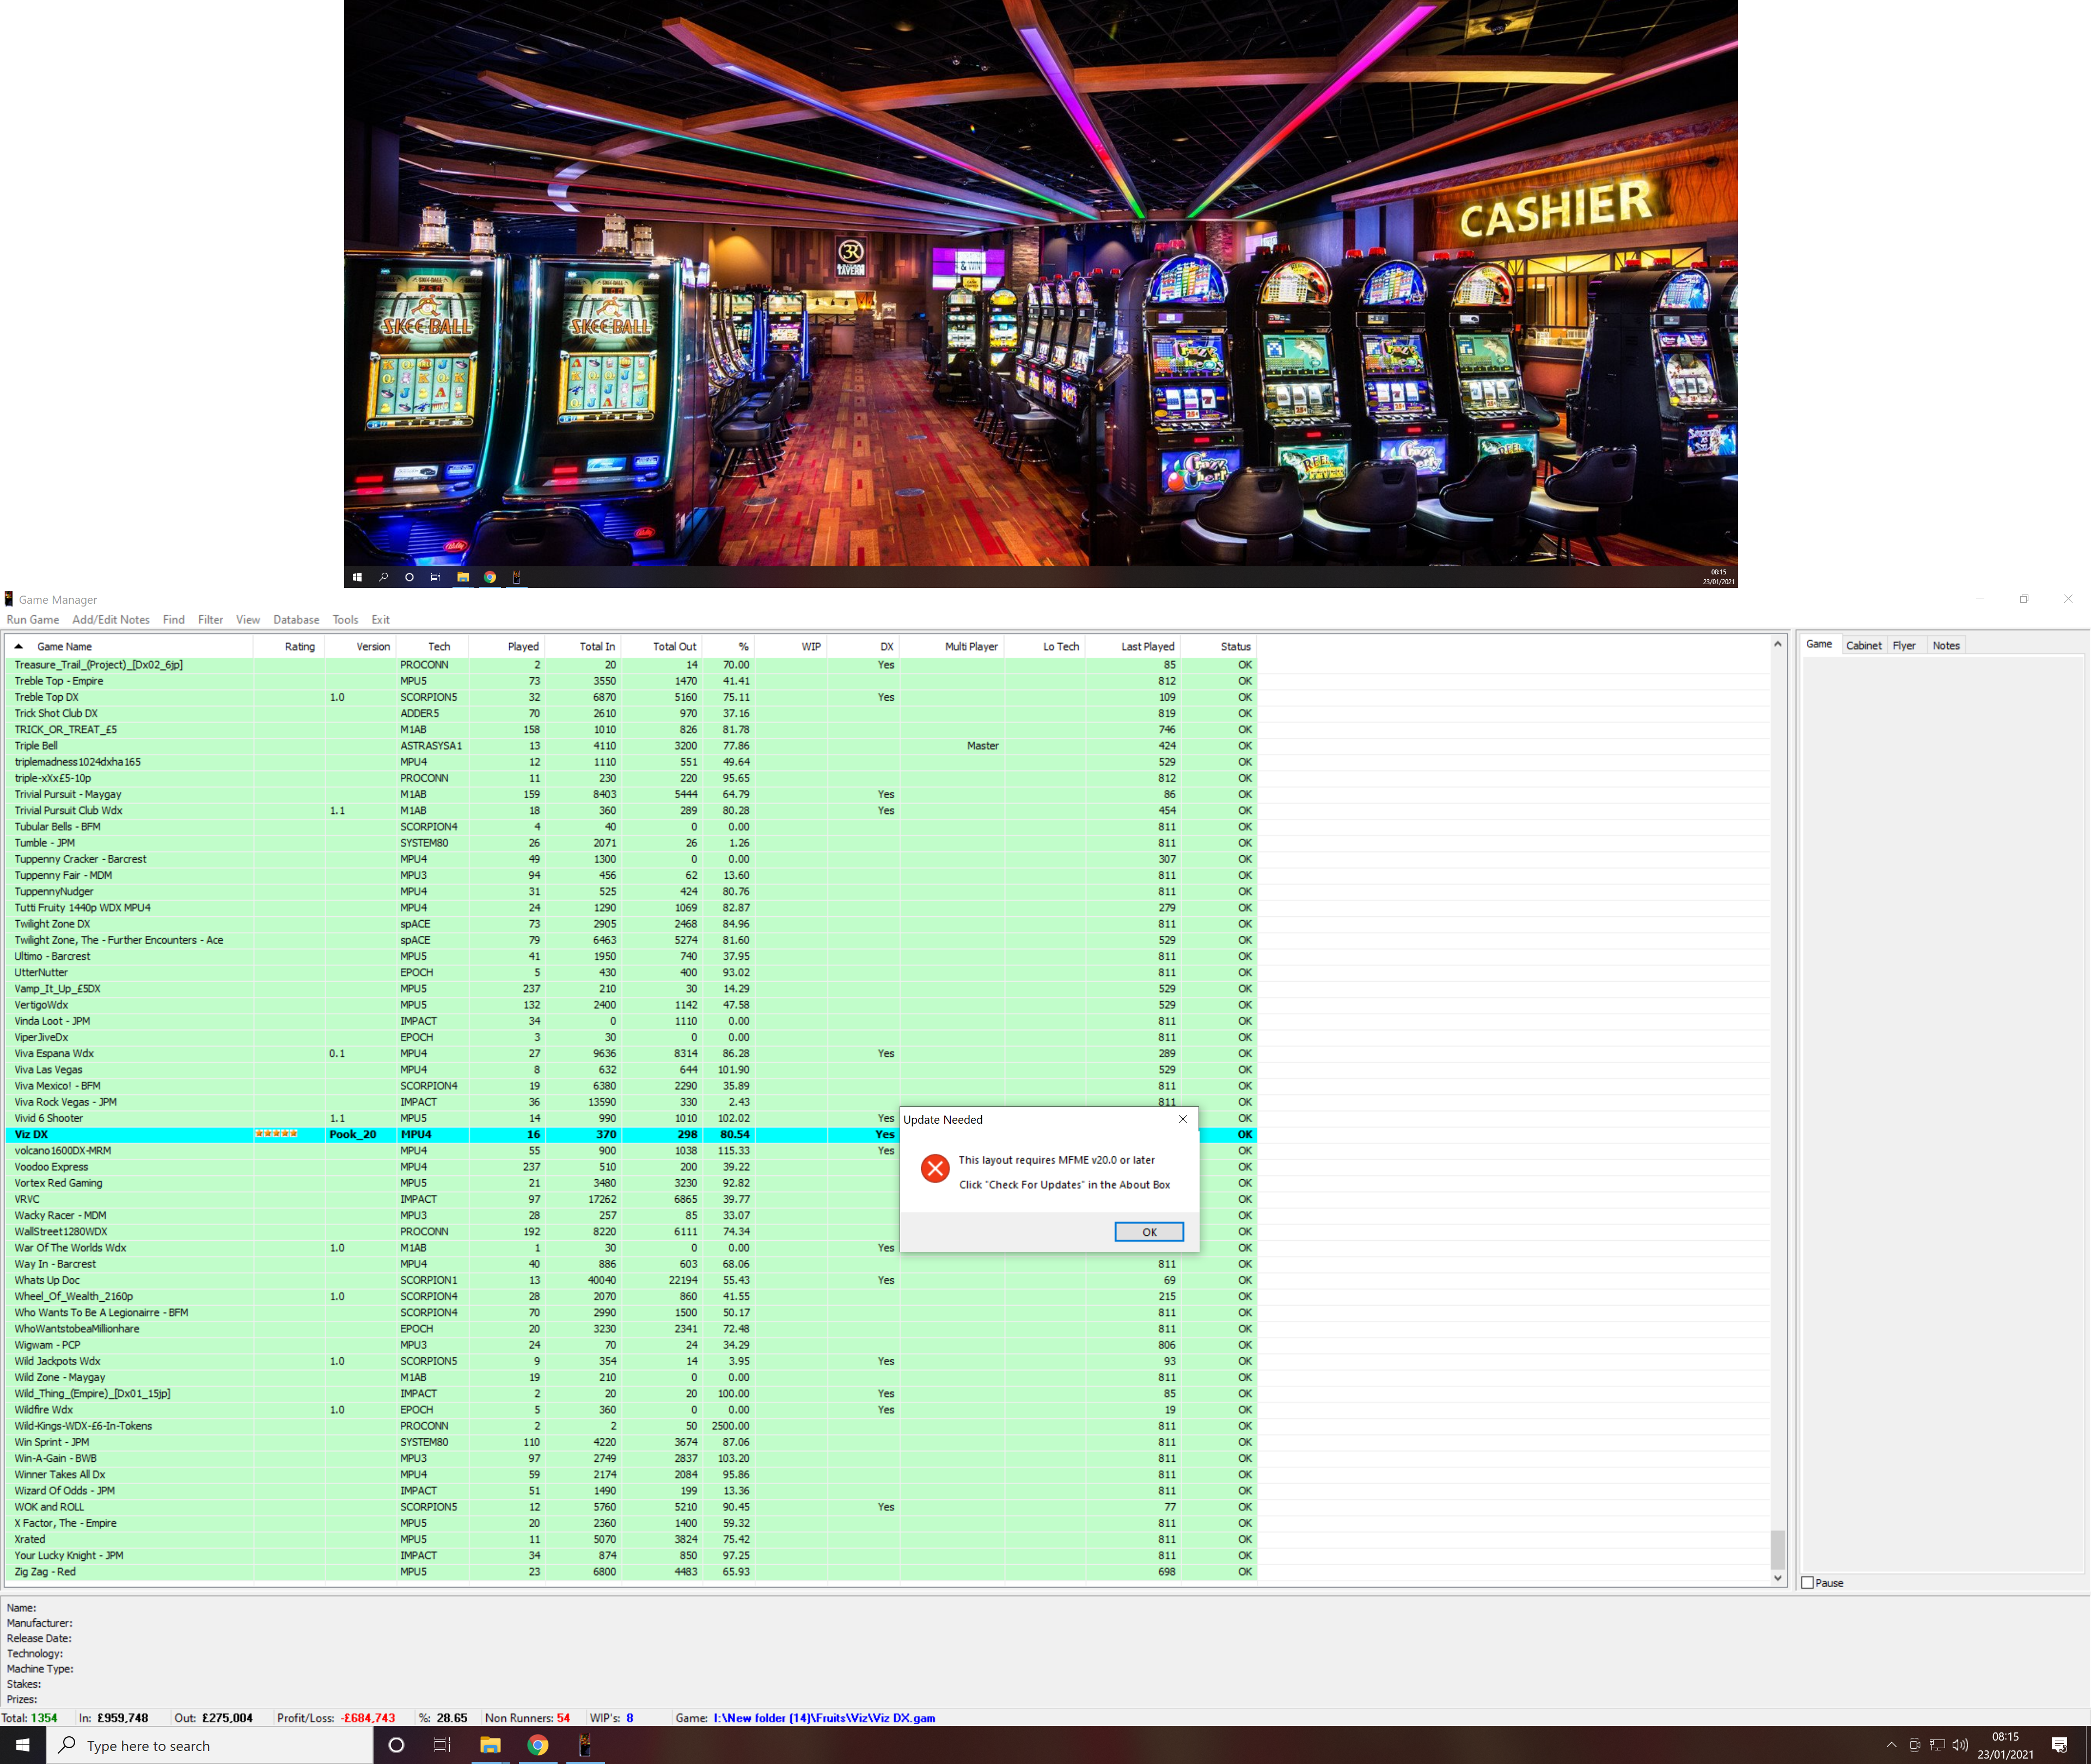Open the View menu

[x=248, y=620]
